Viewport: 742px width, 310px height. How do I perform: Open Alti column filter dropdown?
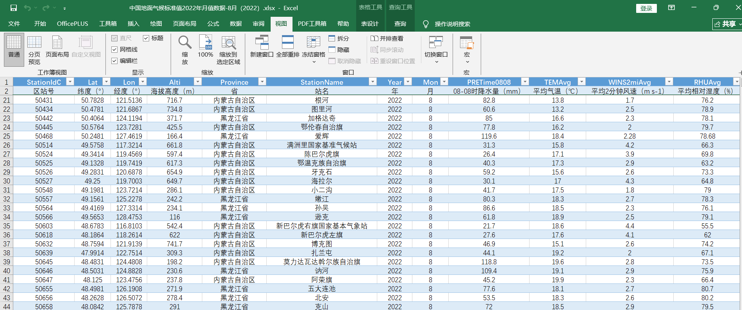click(198, 82)
